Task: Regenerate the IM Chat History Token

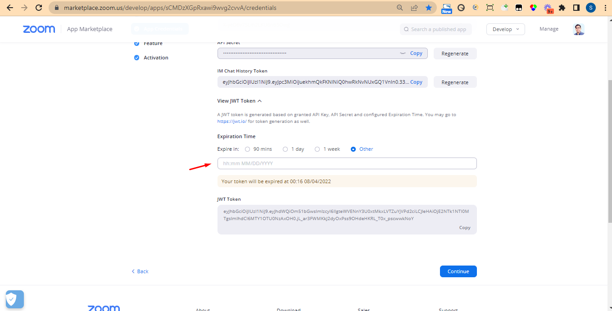Action: 455,82
